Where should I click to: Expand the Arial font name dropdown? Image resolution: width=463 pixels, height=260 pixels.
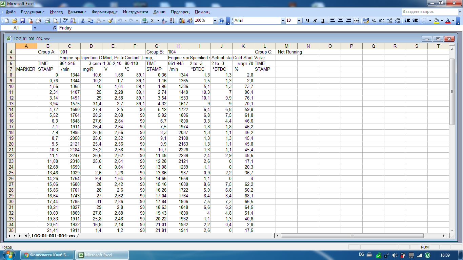[283, 21]
